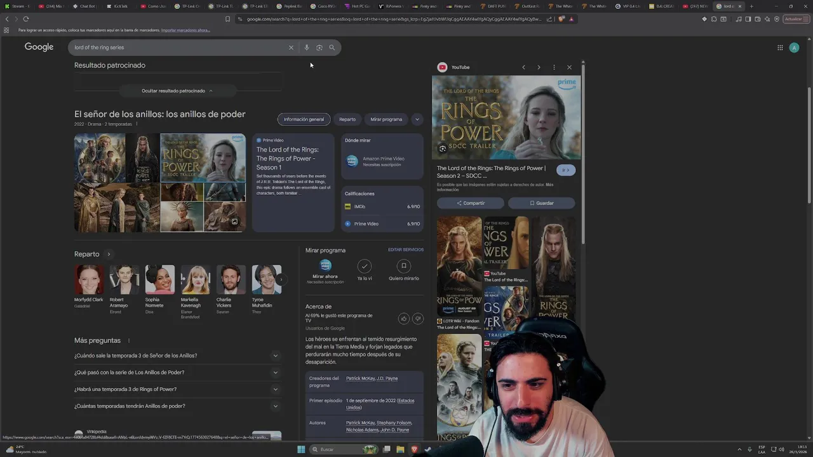Start voice search with microphone icon
Image resolution: width=813 pixels, height=457 pixels.
(307, 48)
